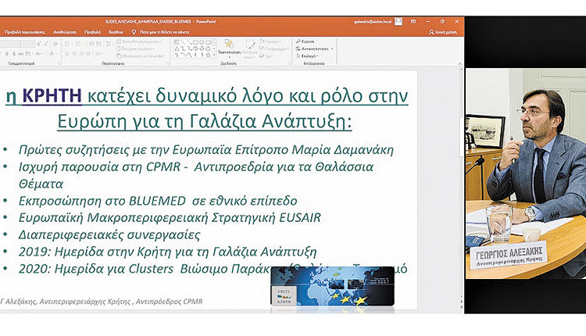586x336 pixels.
Task: Click the speaker video thumbnail of Γεώργιος Αλεξάκης
Action: pos(526,173)
